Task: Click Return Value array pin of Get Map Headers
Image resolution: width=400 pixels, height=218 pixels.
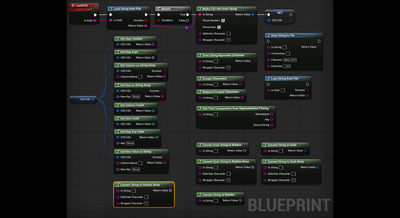Action: pos(153,44)
